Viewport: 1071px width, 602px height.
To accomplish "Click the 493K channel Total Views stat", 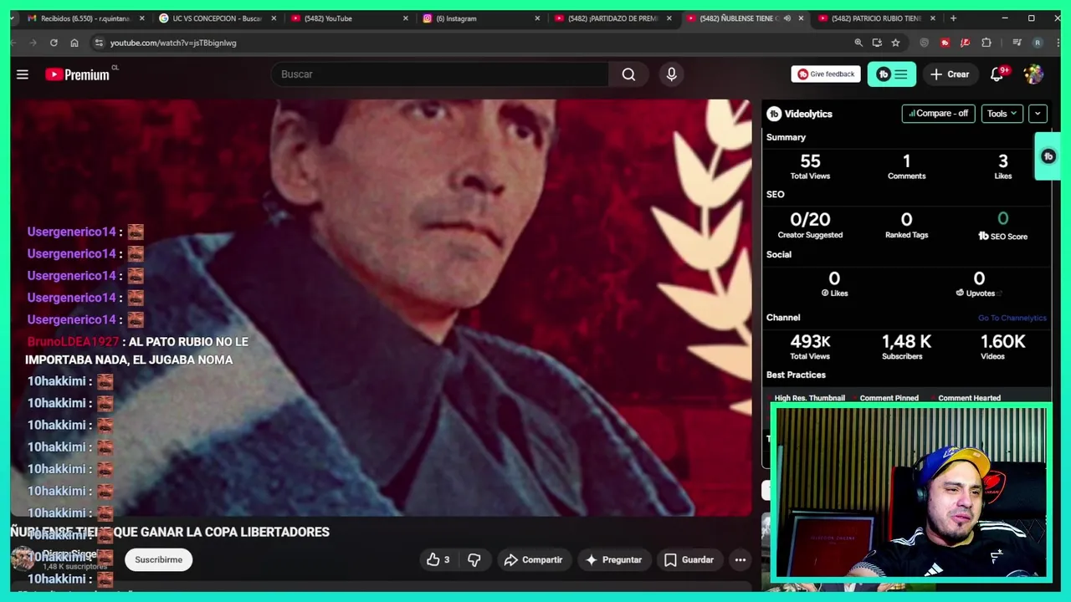I will coord(810,347).
